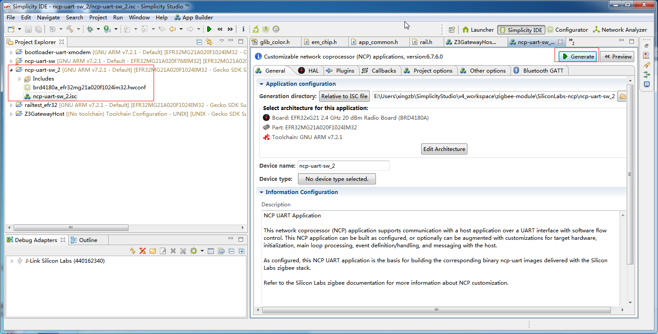Viewport: 658px width, 334px height.
Task: Collapse the Information Configuration section
Action: 261,192
